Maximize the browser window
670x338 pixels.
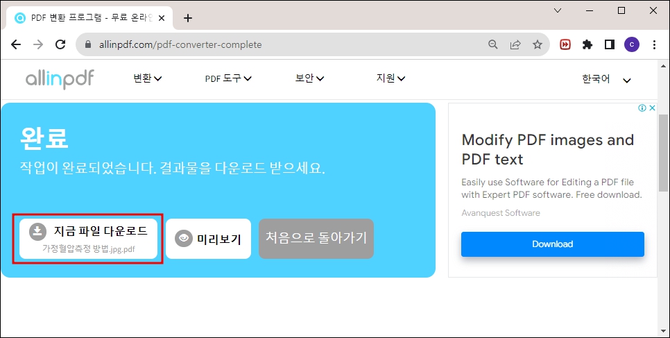point(621,10)
